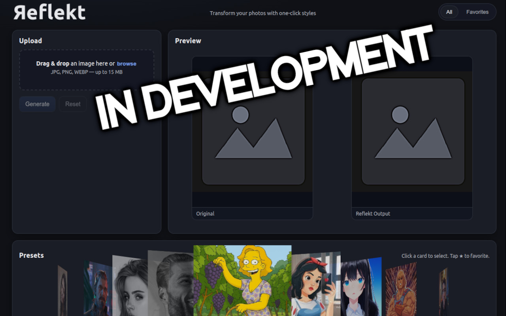
Task: Click the Reflekt Output placeholder image icon
Action: (412, 130)
